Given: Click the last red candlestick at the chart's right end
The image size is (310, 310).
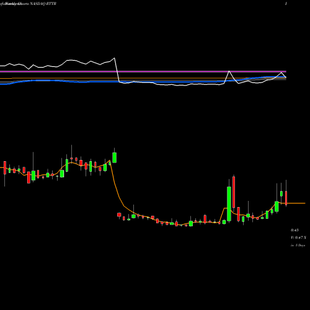Looking at the screenshot, I should point(286,198).
